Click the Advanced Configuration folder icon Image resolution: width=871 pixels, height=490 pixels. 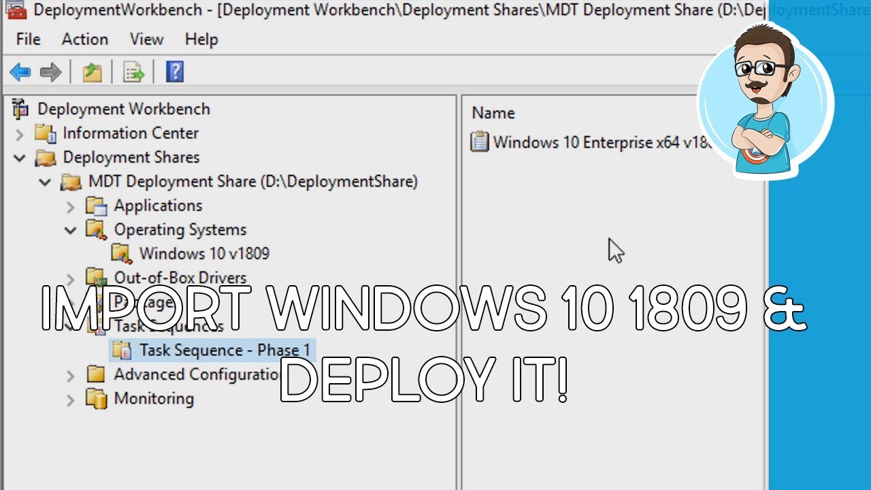pos(96,374)
